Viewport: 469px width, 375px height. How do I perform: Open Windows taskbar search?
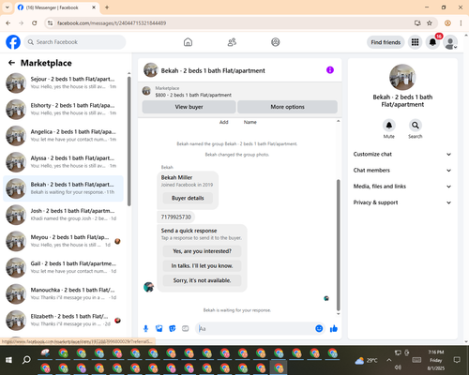(26, 360)
